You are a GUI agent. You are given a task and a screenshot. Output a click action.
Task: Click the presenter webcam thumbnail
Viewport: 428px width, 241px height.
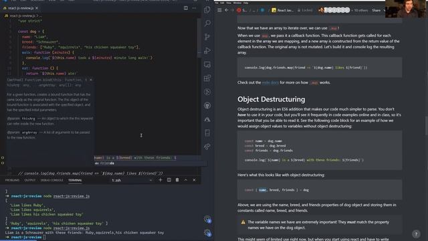click(x=407, y=9)
